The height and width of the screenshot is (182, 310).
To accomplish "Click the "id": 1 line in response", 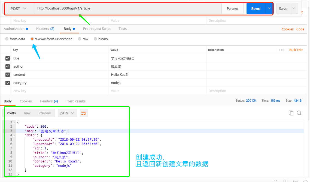I will click(40, 148).
